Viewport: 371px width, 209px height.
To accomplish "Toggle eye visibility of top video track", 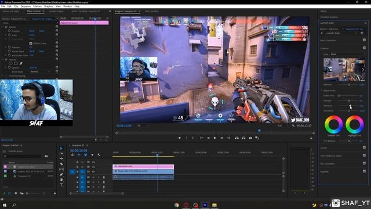I will pos(93,162).
